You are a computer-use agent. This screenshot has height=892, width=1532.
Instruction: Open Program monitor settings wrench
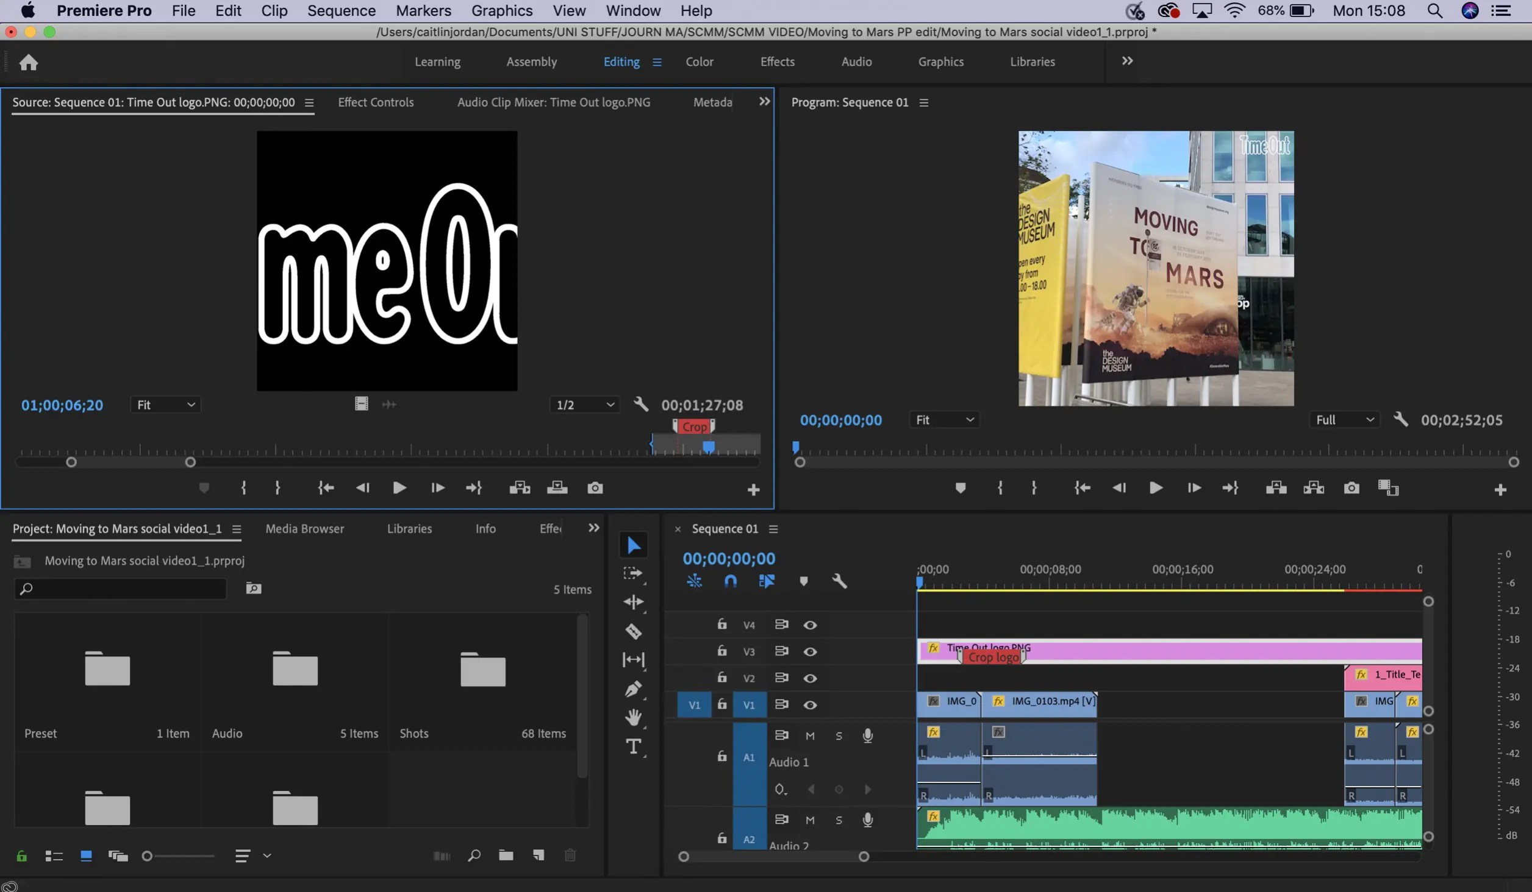point(1401,419)
